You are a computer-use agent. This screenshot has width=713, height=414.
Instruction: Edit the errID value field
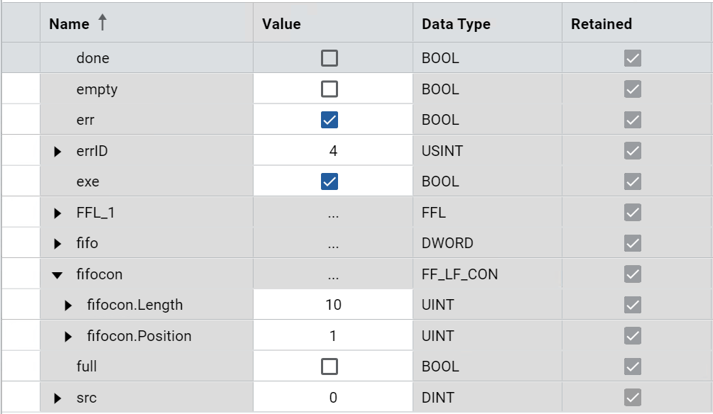[x=333, y=151]
